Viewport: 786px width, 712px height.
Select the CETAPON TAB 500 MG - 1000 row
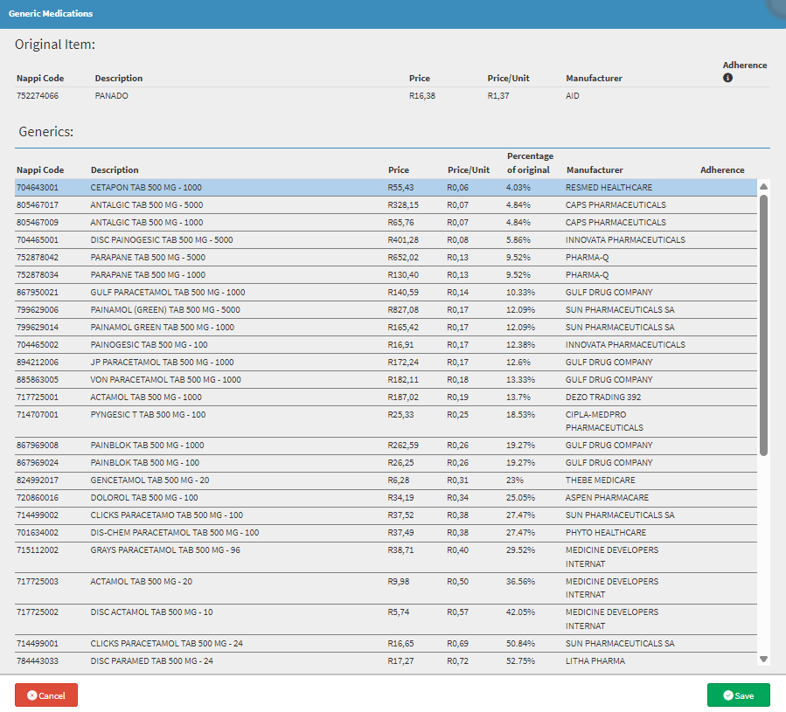146,188
